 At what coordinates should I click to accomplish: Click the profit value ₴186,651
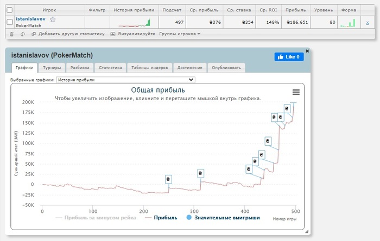297,22
